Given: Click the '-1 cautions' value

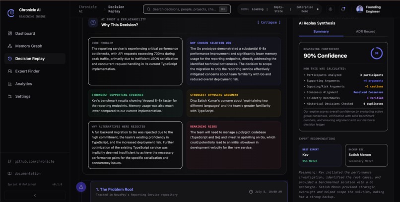Looking at the screenshot, I should pyautogui.click(x=374, y=86).
